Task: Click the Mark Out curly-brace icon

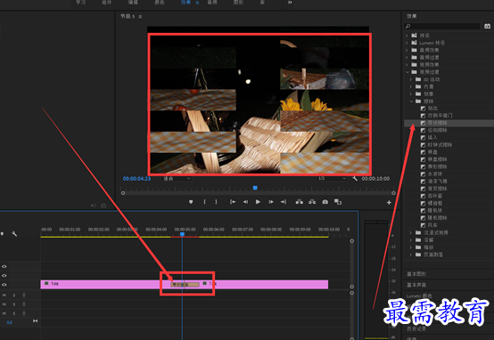Action: tap(216, 202)
